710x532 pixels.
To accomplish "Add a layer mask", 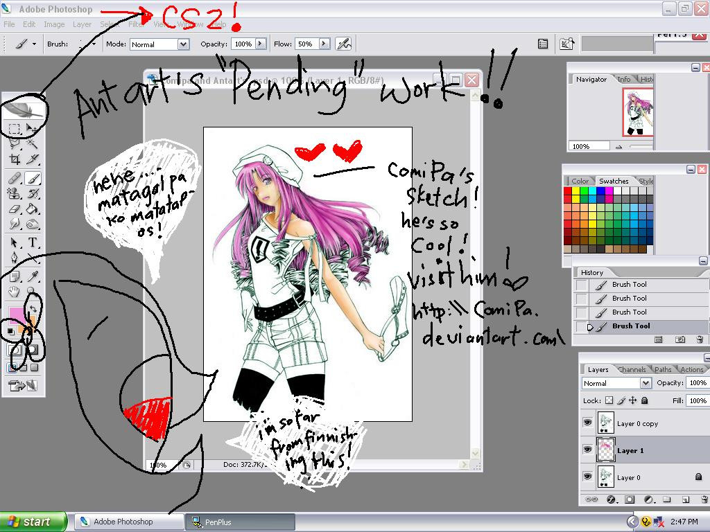I will pyautogui.click(x=630, y=499).
